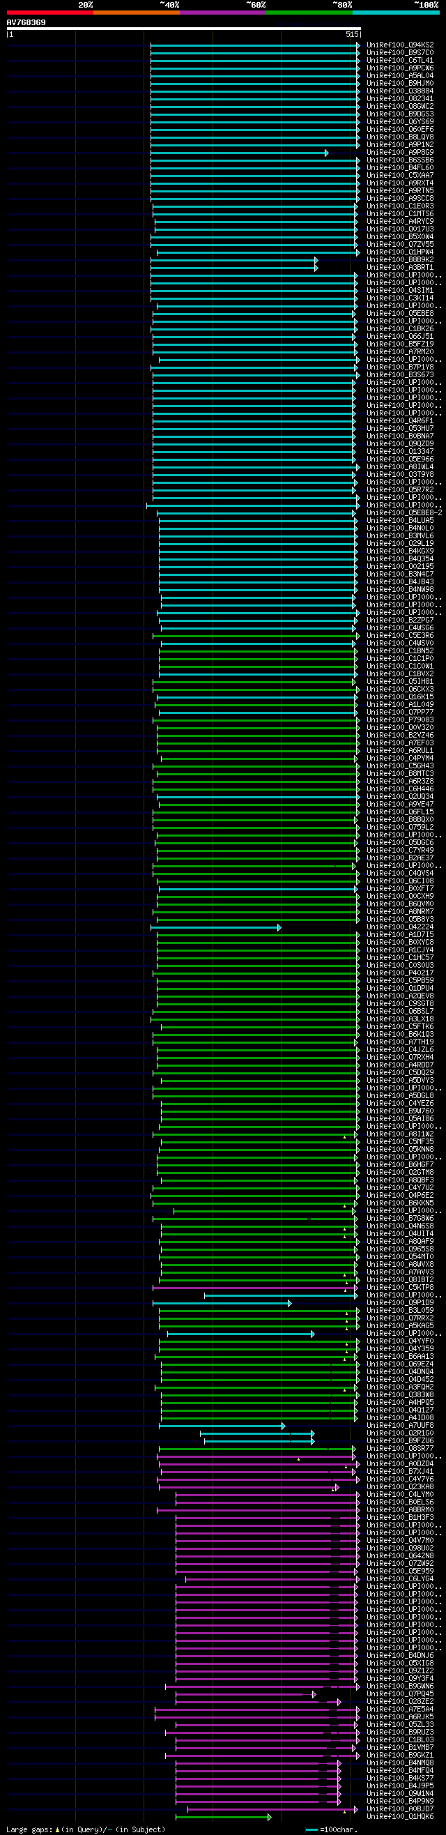Choose hit UniRef100_O82341
Viewport: 446px width, 1835px height.
400,99
